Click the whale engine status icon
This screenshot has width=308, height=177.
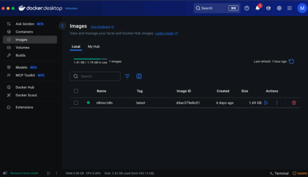[5, 173]
